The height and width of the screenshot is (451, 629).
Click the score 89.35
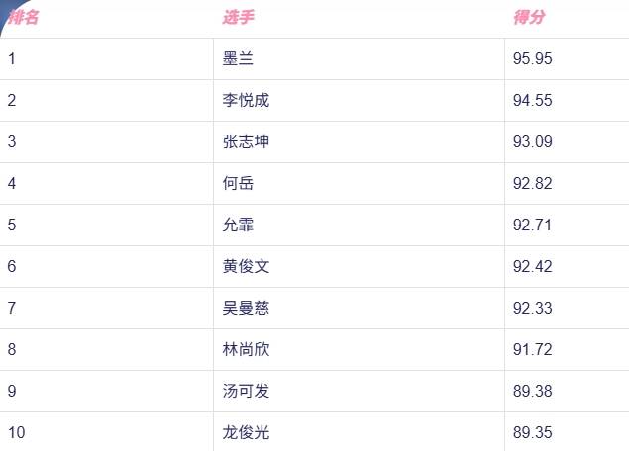pyautogui.click(x=532, y=432)
